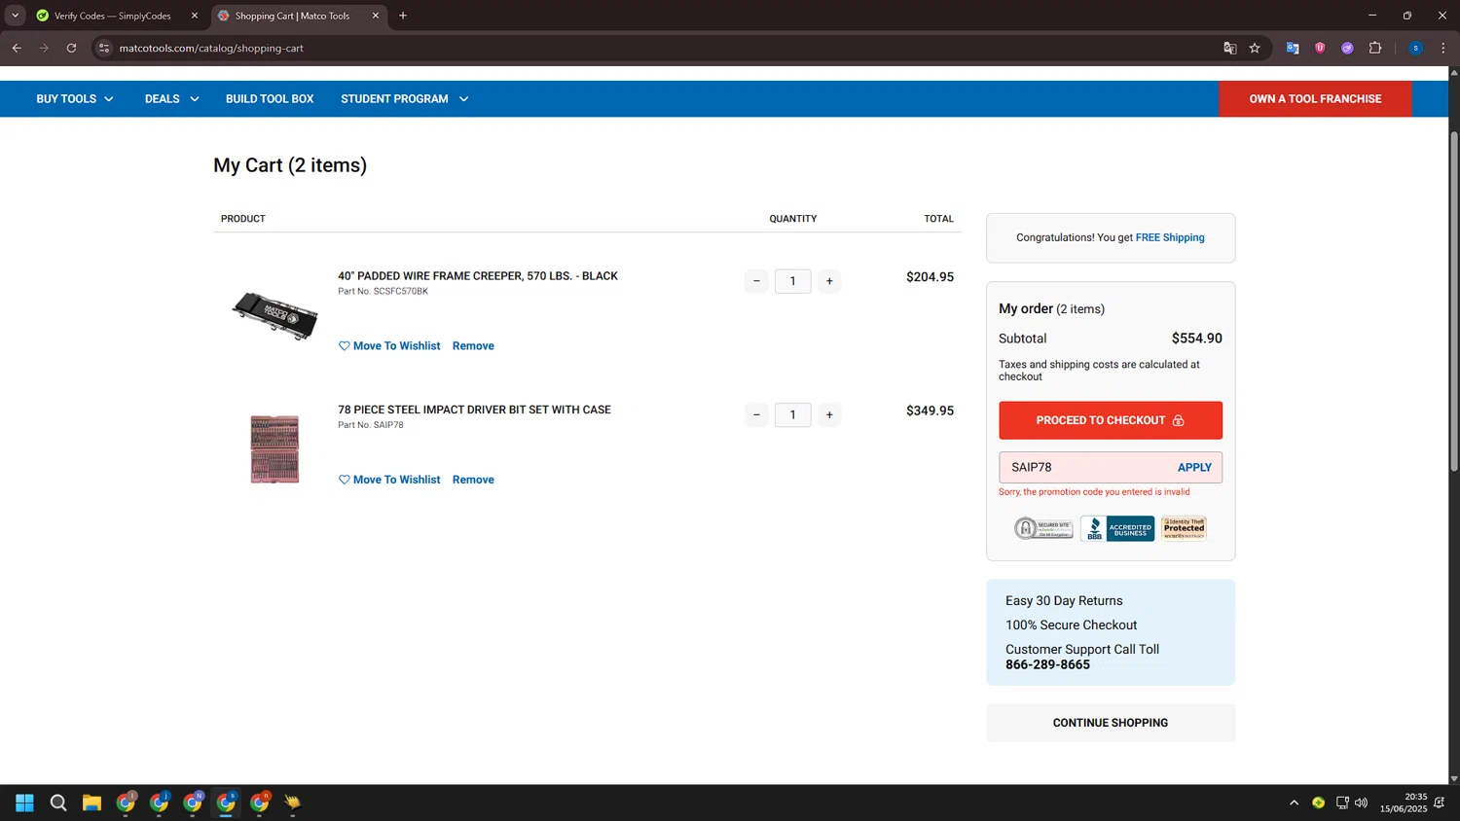This screenshot has height=821, width=1460.
Task: Open Build Tool Box page
Action: (270, 99)
